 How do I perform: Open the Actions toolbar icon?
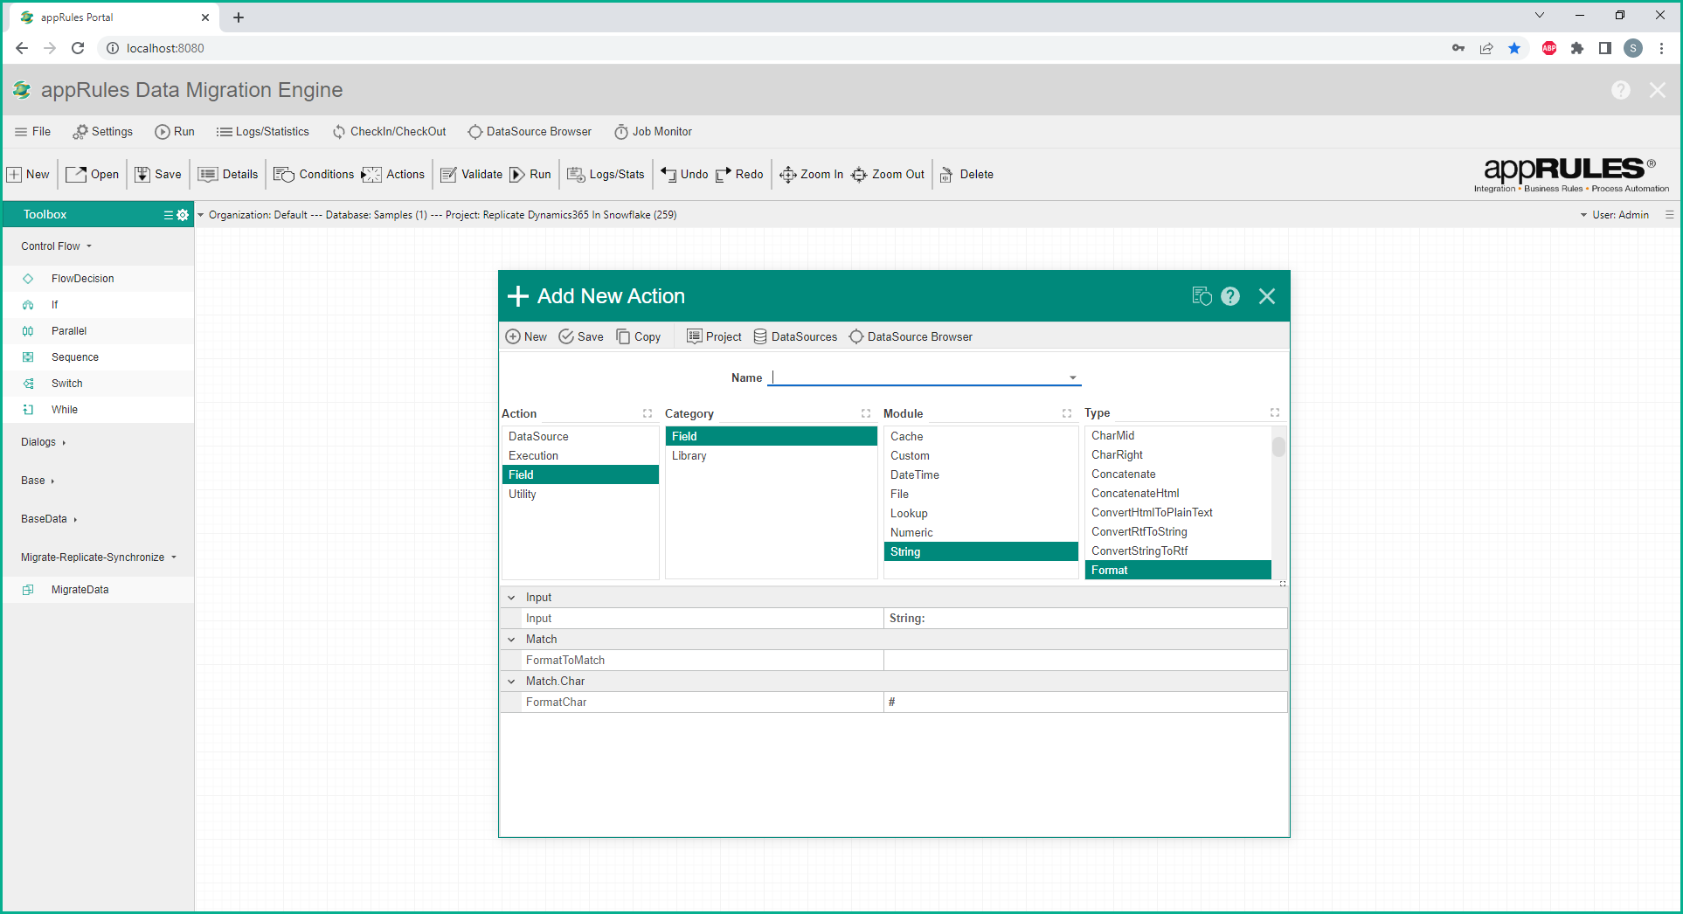[x=371, y=175]
